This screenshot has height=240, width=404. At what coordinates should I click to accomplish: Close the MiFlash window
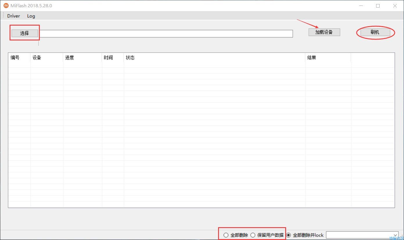point(395,6)
